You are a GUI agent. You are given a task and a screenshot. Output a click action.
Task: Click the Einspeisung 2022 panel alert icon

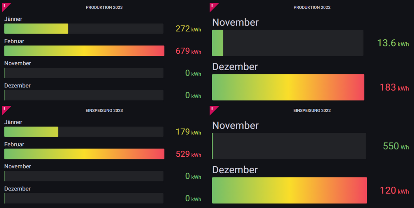click(x=213, y=109)
